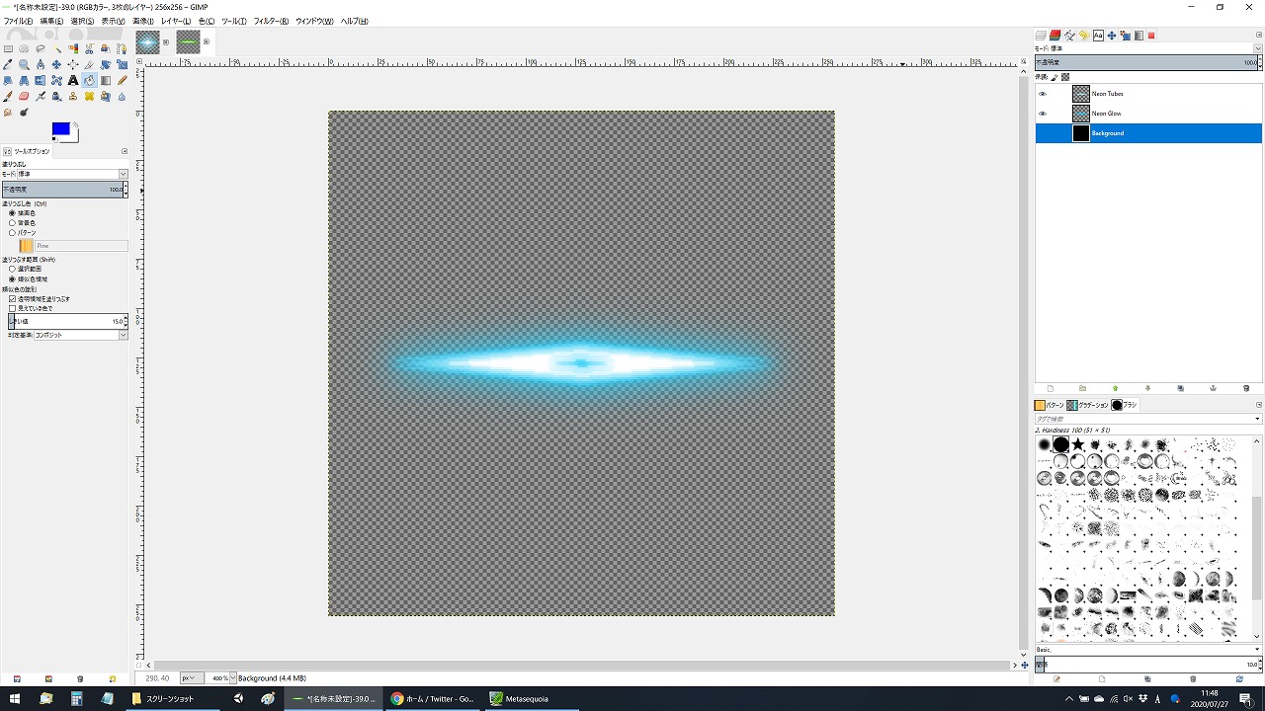Viewport: 1265px width, 711px height.
Task: Open Chrome Twitter window in taskbar
Action: click(x=432, y=698)
